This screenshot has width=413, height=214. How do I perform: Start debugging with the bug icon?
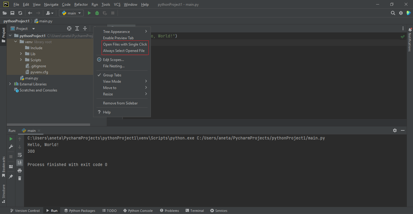pos(97,13)
